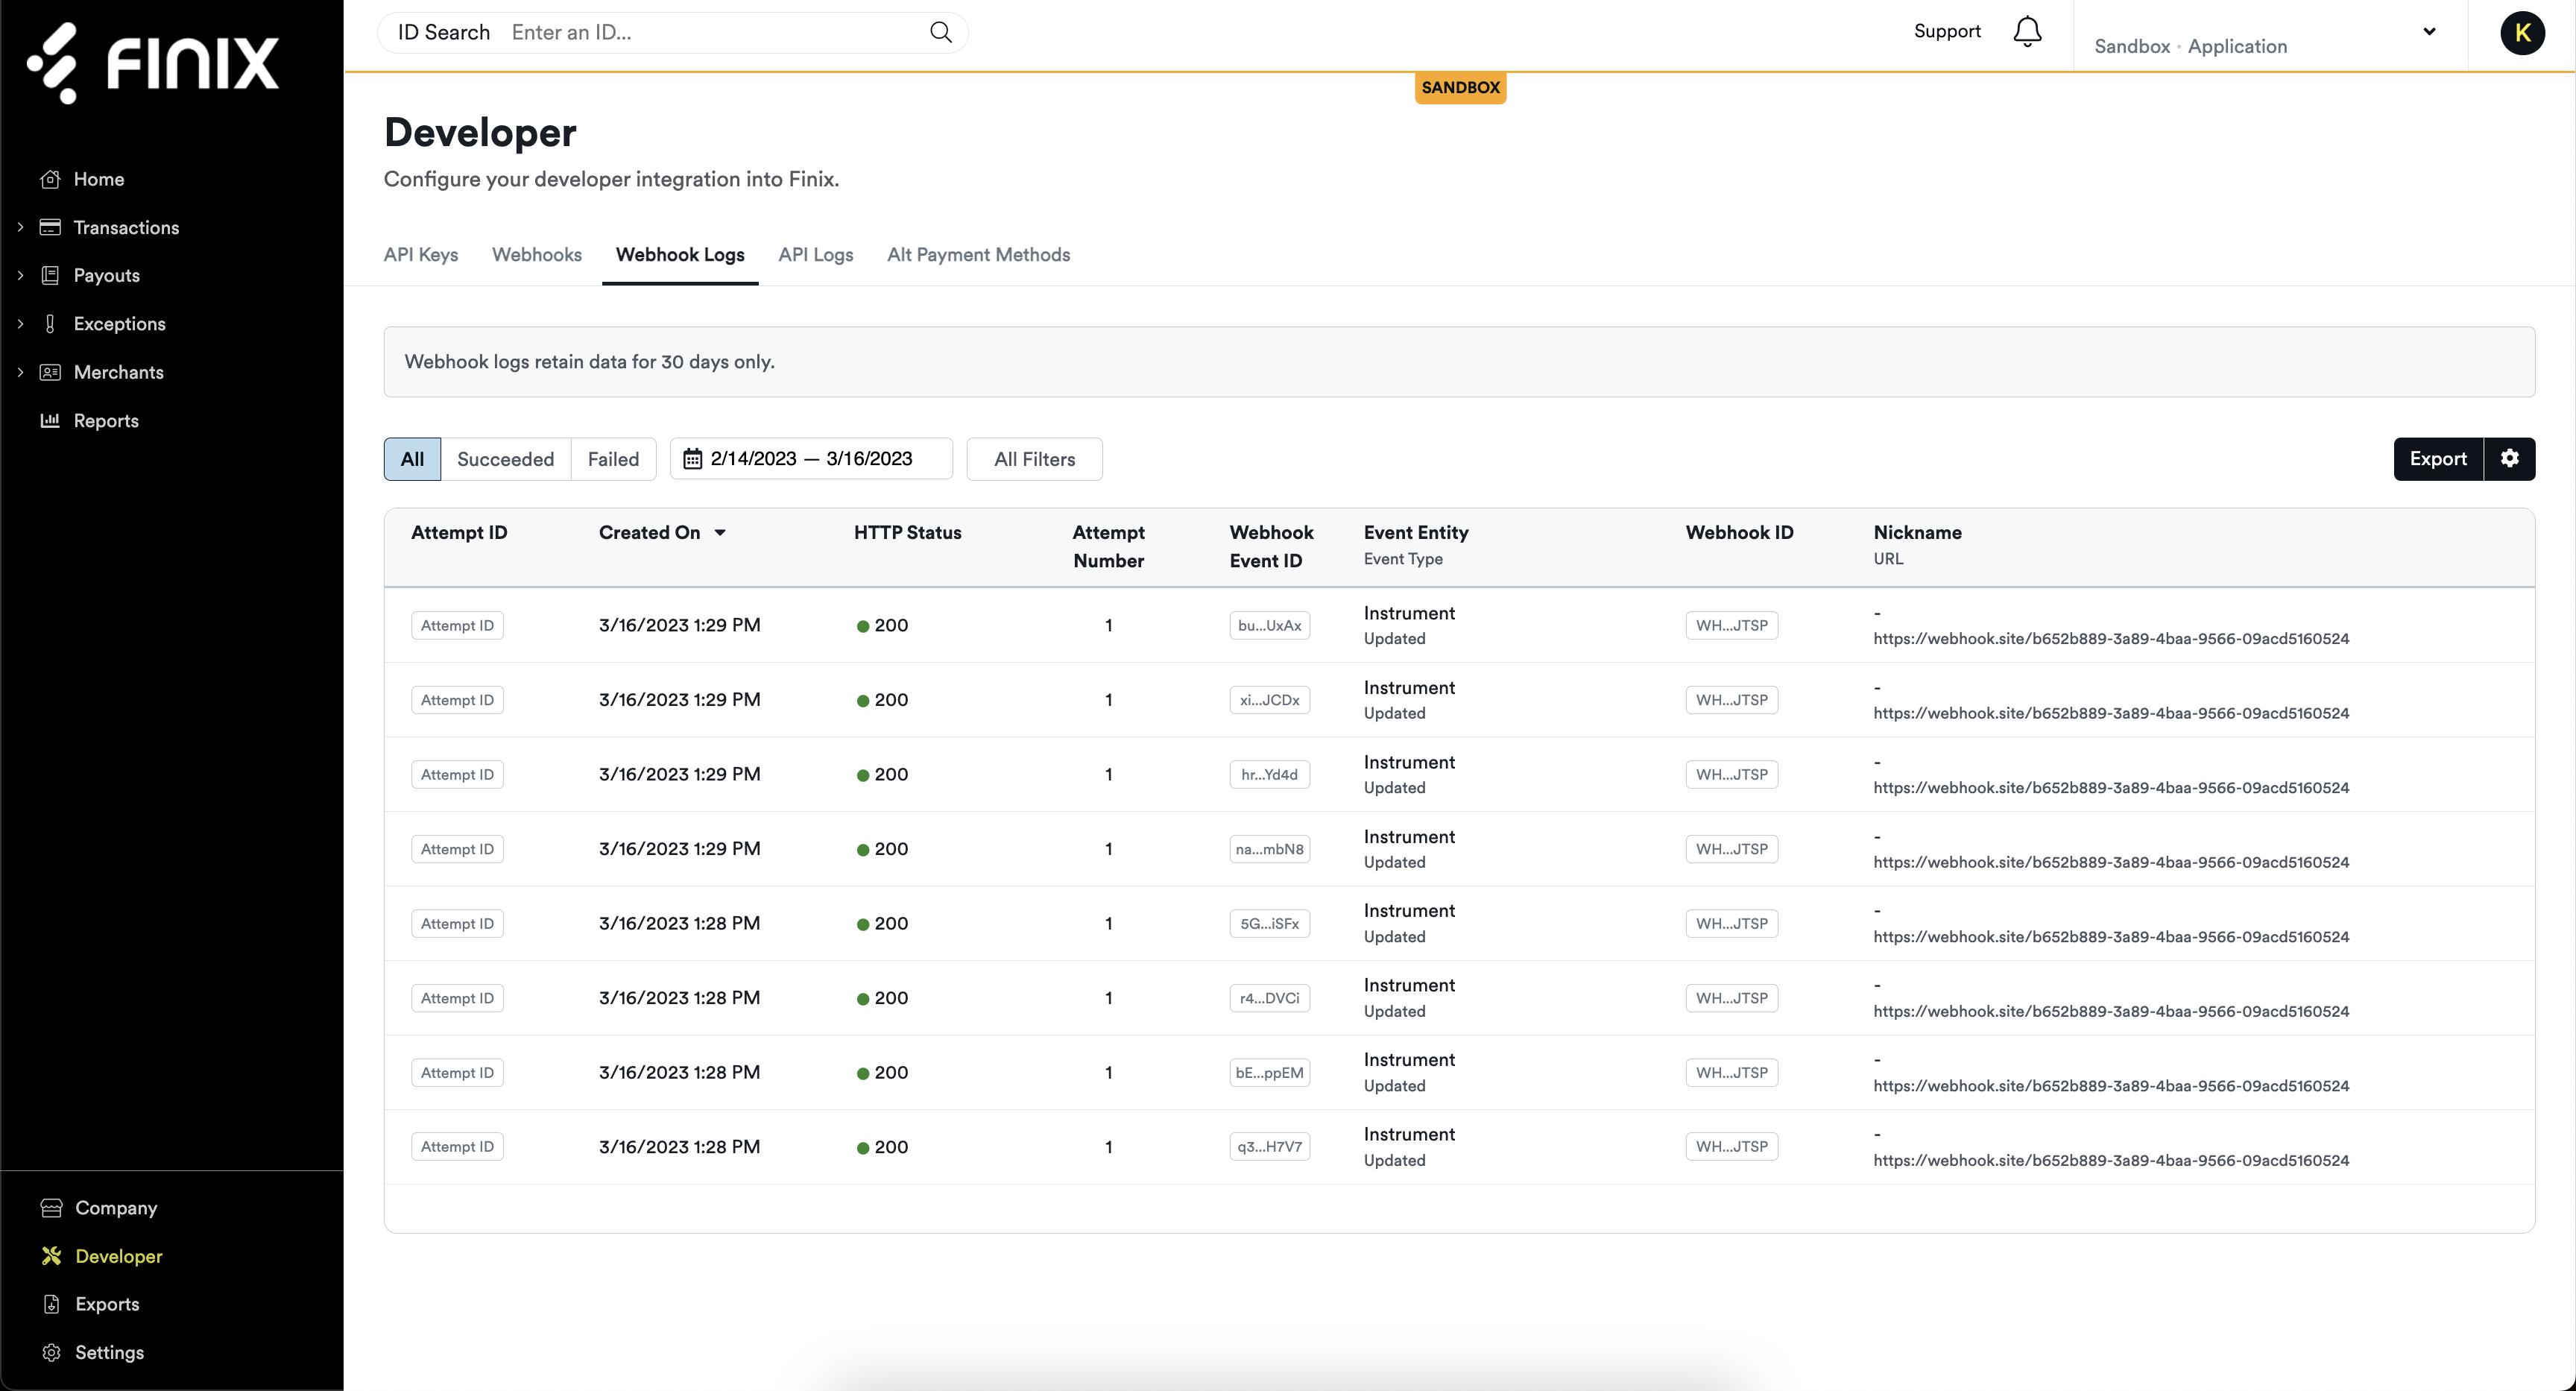2576x1391 pixels.
Task: Click the Attempt ID column header
Action: 459,533
